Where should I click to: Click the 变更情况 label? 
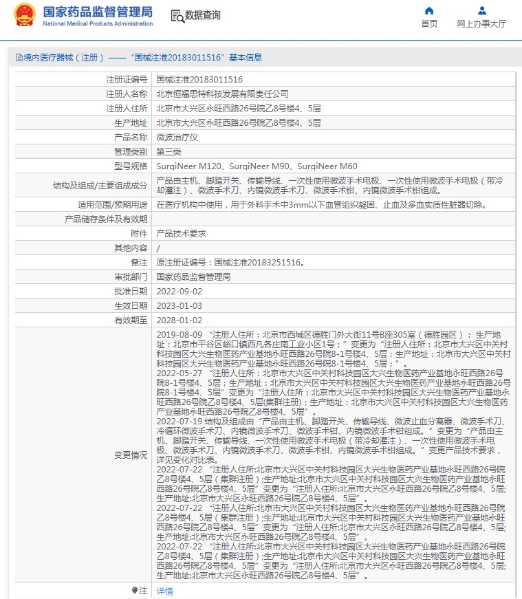131,455
